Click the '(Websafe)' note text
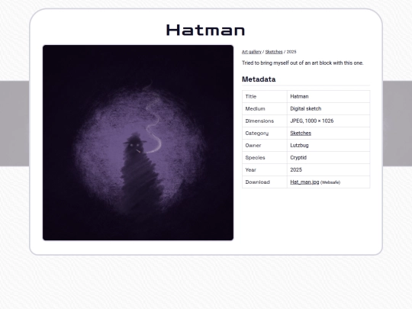This screenshot has width=412, height=309. tap(330, 182)
